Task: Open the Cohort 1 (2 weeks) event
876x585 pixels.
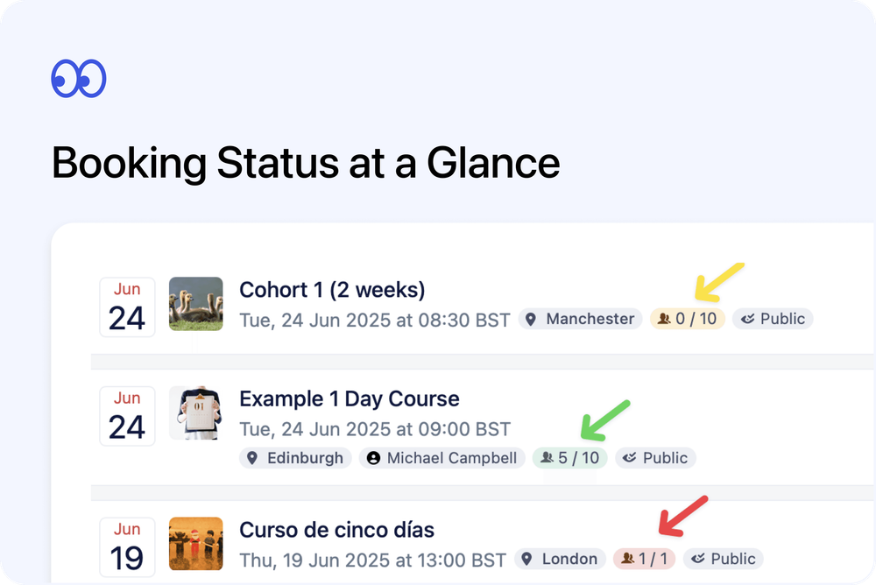Action: tap(332, 290)
